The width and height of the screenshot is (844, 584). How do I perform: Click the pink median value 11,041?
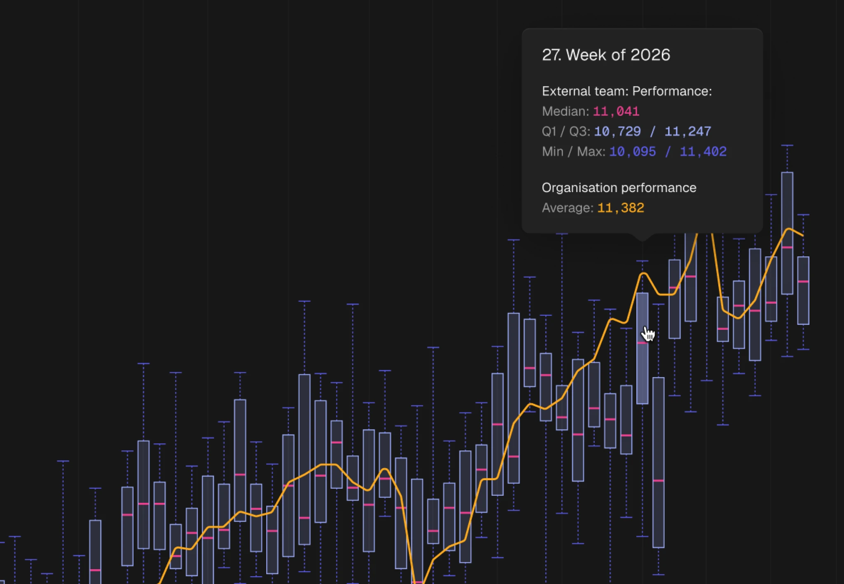[616, 111]
